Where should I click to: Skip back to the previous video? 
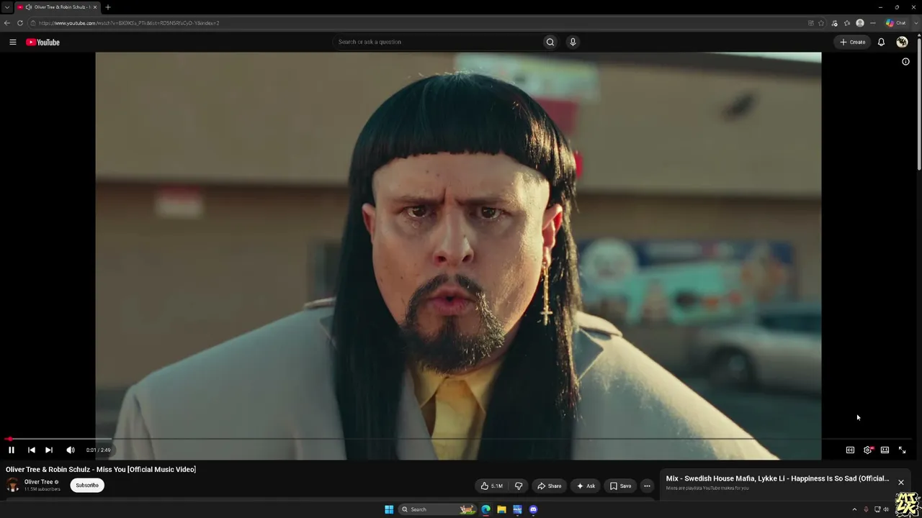[31, 450]
